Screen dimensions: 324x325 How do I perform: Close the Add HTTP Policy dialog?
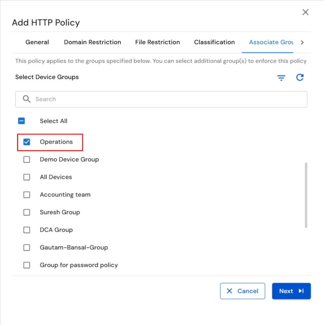(305, 12)
